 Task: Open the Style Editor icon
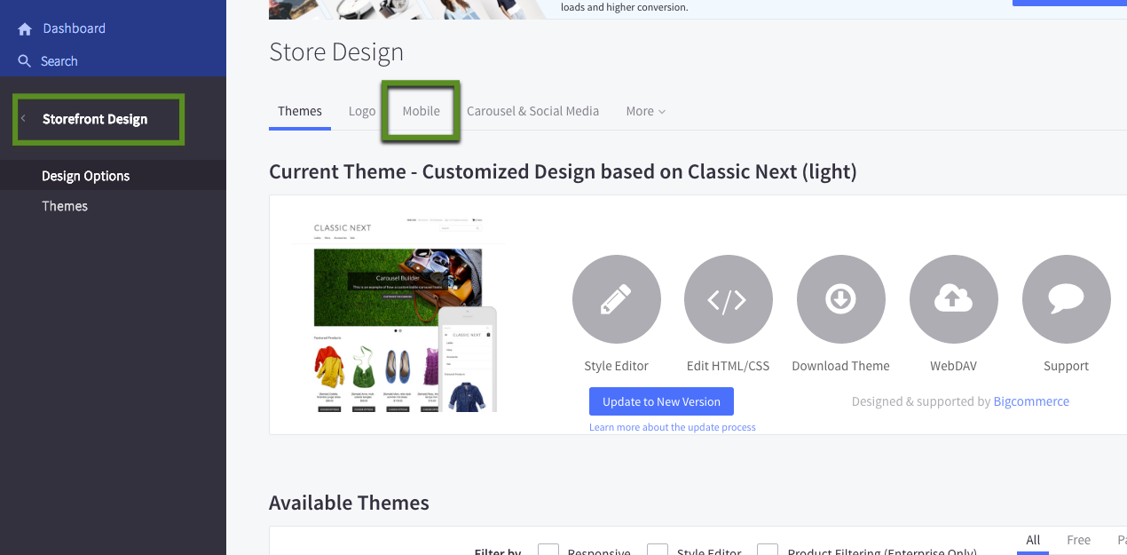tap(616, 299)
